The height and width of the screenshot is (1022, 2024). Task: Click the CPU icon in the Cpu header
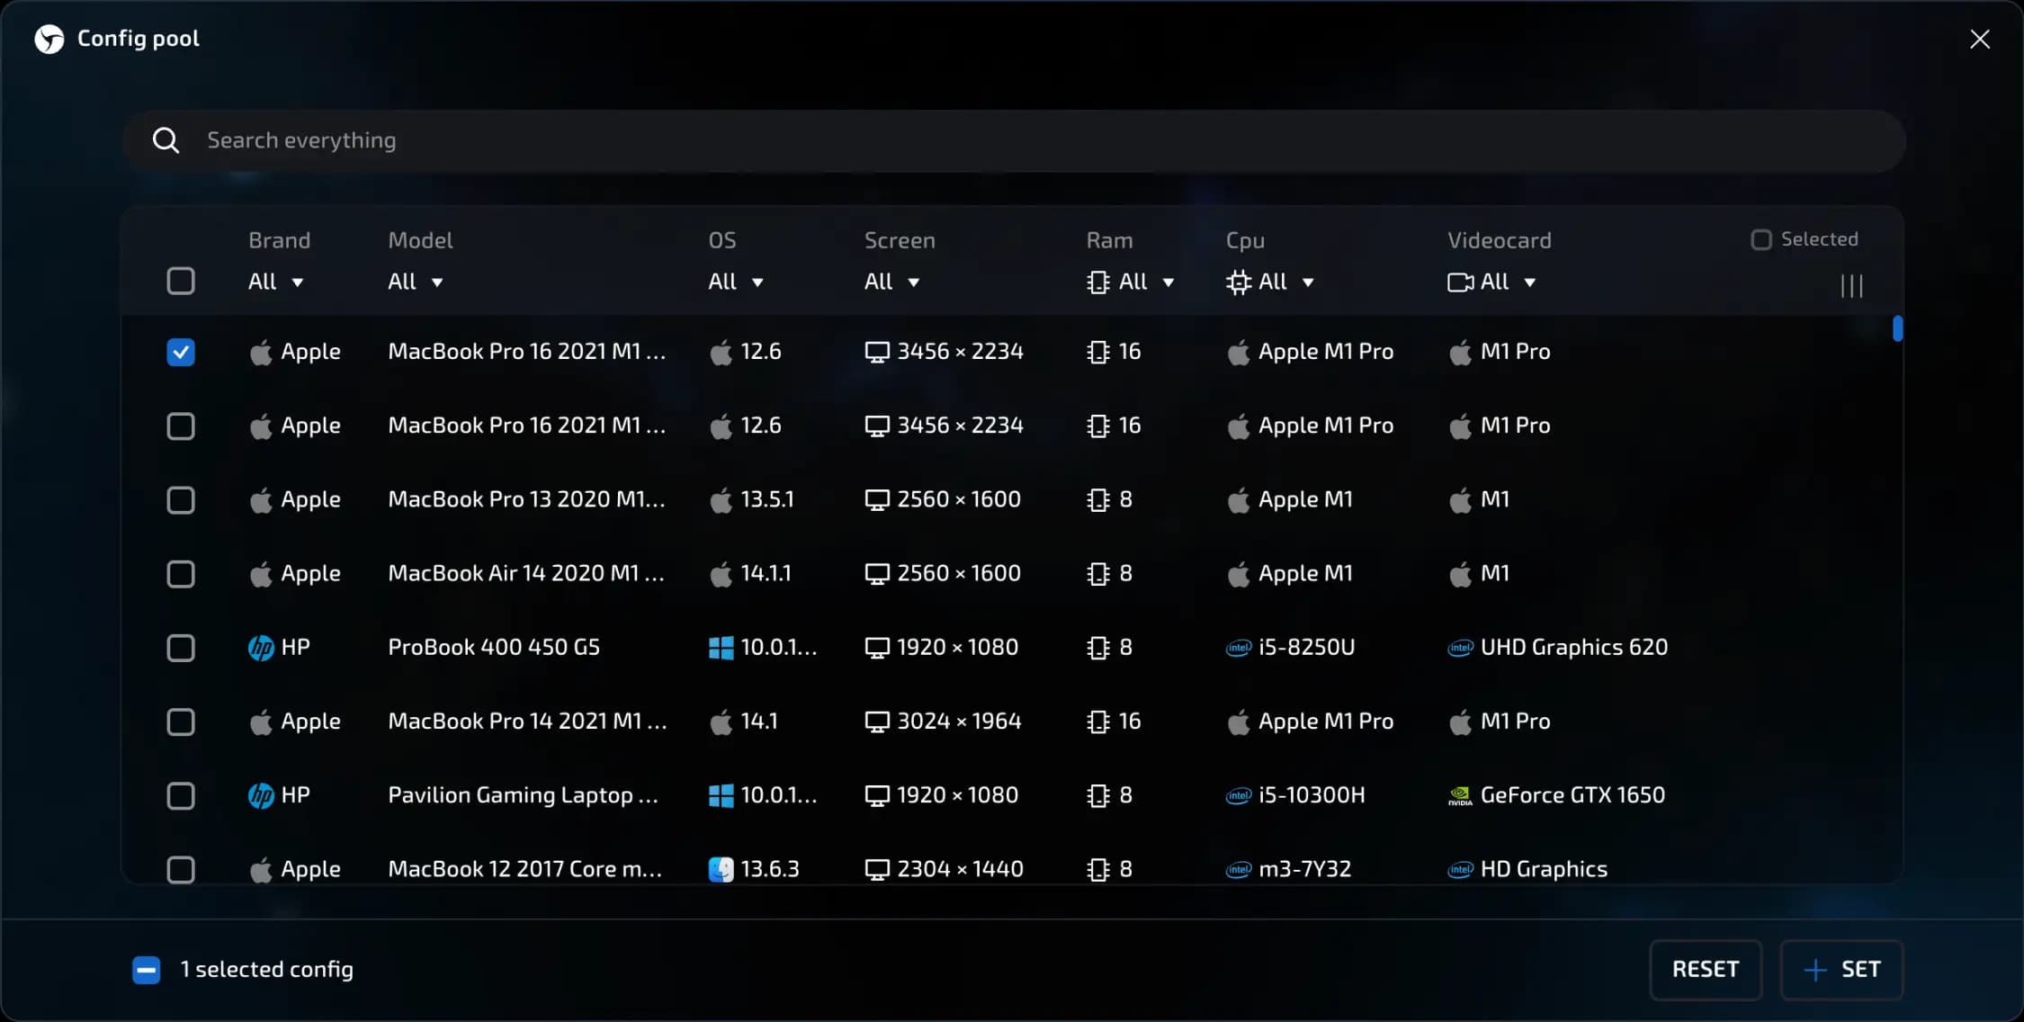click(1237, 282)
